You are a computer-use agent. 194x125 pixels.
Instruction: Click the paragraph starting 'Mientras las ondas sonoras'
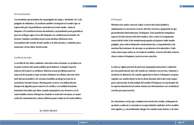pyautogui.click(x=145, y=41)
